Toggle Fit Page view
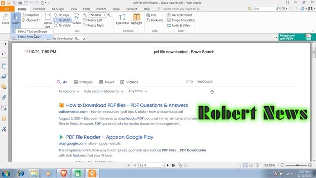The height and width of the screenshot is (178, 316). 62,15
